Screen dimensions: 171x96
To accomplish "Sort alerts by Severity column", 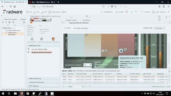I will 71,74.
